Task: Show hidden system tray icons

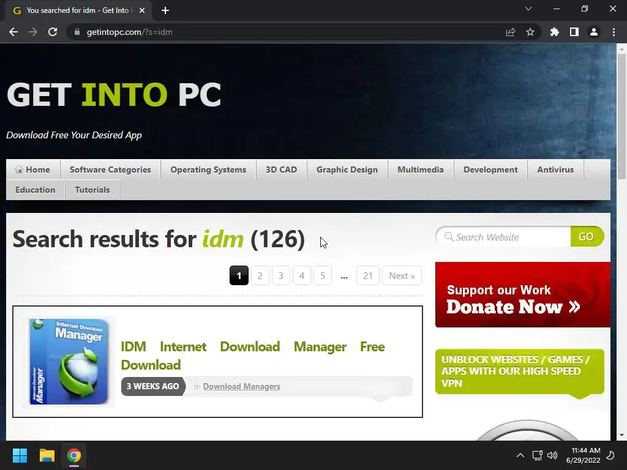Action: [x=520, y=455]
